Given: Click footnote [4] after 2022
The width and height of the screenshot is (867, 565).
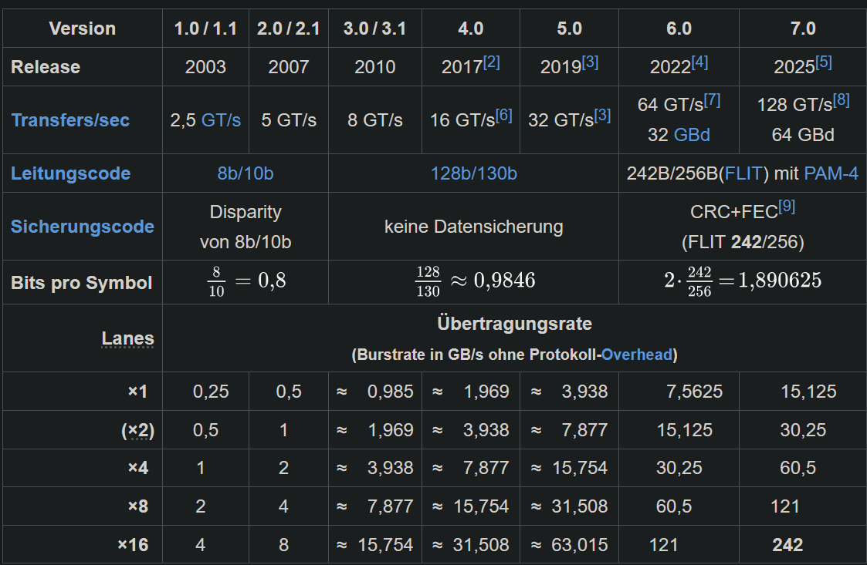Looking at the screenshot, I should (699, 62).
